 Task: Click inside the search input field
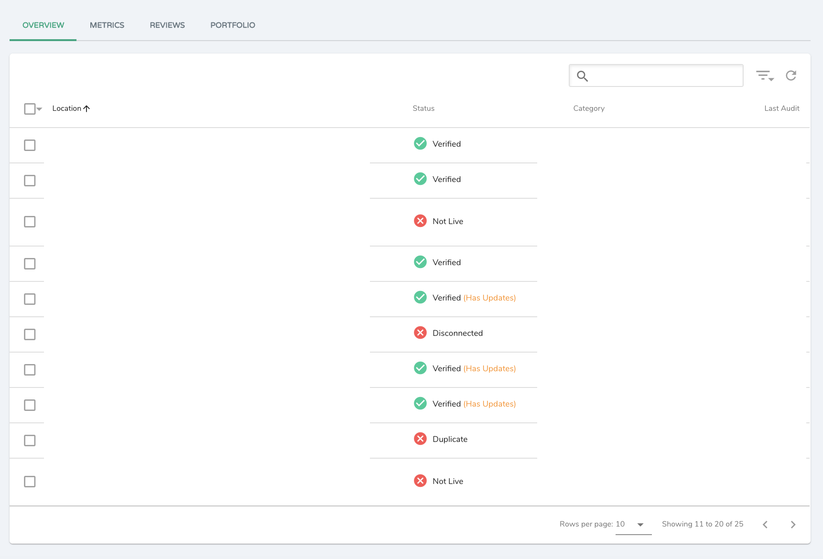(x=660, y=75)
